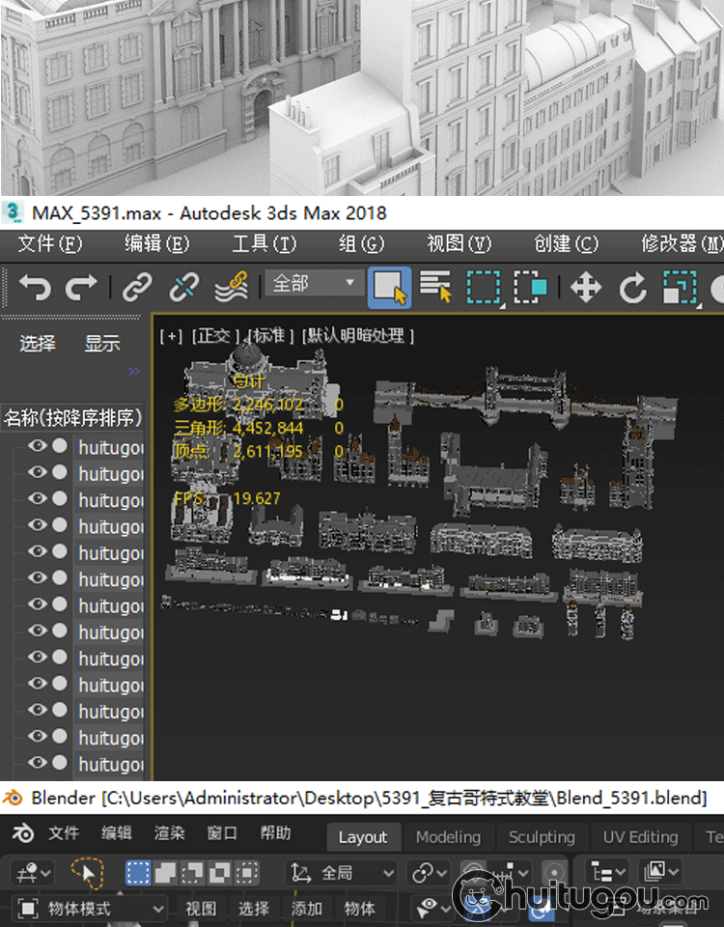Toggle eye visibility on bottom huitugo row
This screenshot has height=927, width=724.
click(38, 762)
